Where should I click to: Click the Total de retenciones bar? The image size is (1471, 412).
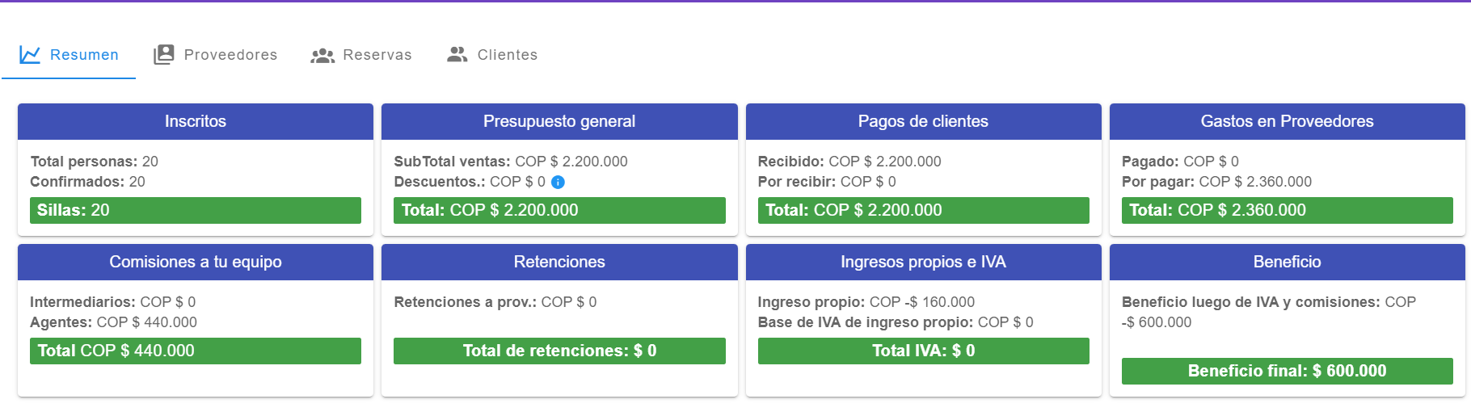pos(559,351)
